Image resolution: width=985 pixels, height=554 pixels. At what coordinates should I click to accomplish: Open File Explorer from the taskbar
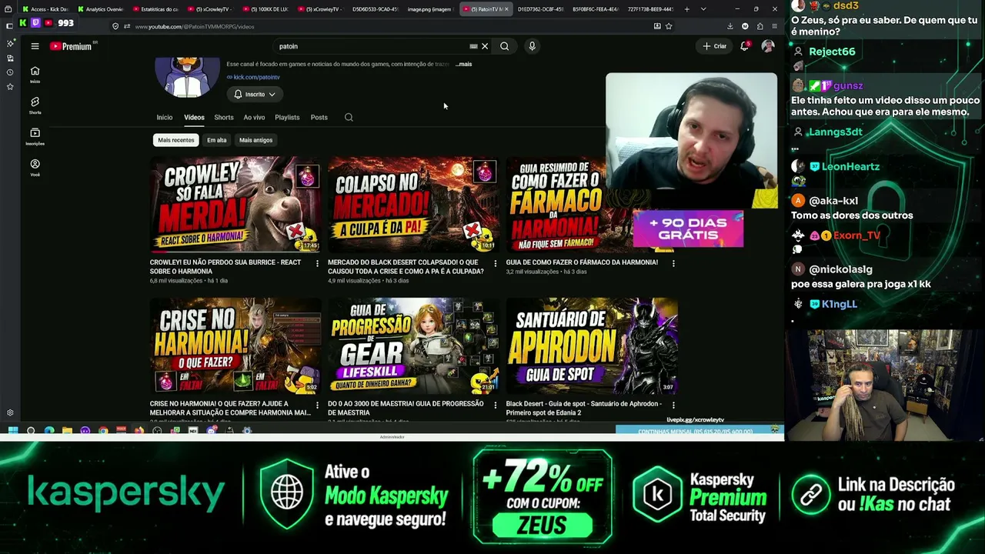[68, 431]
